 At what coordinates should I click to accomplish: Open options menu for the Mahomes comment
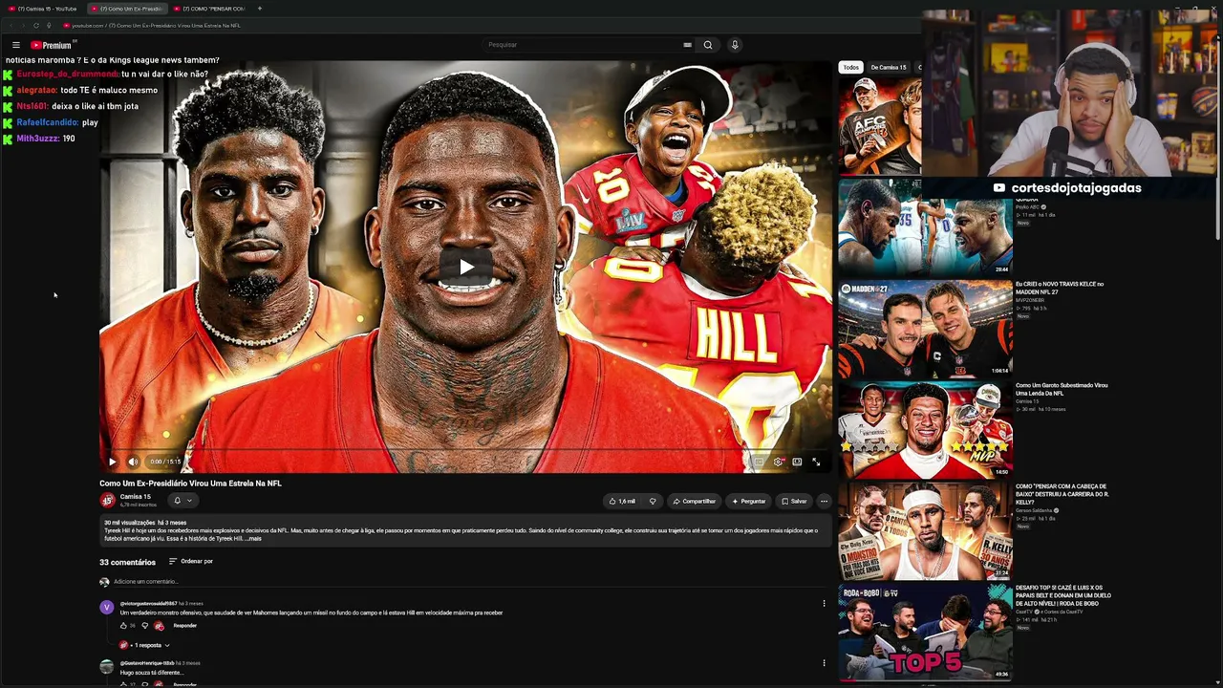824,604
